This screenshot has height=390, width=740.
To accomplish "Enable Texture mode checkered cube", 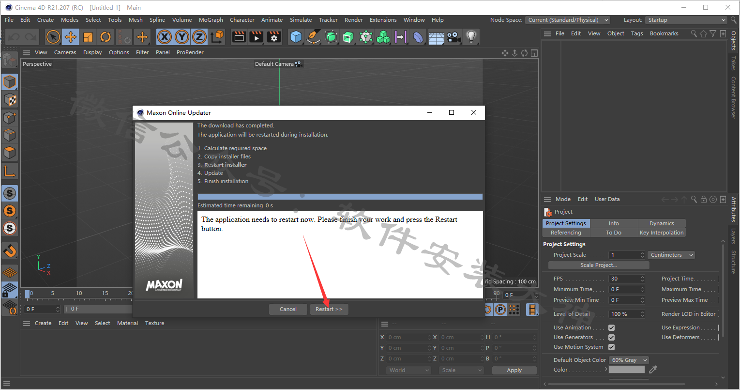I will (10, 100).
